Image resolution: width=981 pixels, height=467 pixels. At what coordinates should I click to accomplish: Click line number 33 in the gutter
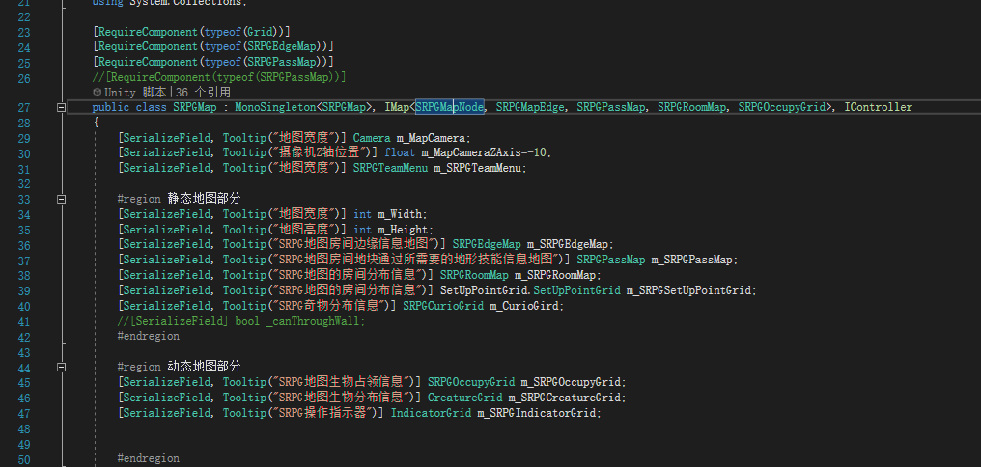coord(24,199)
